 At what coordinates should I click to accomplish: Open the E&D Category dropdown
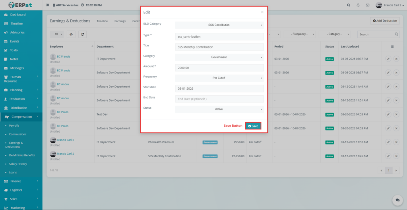pos(219,25)
